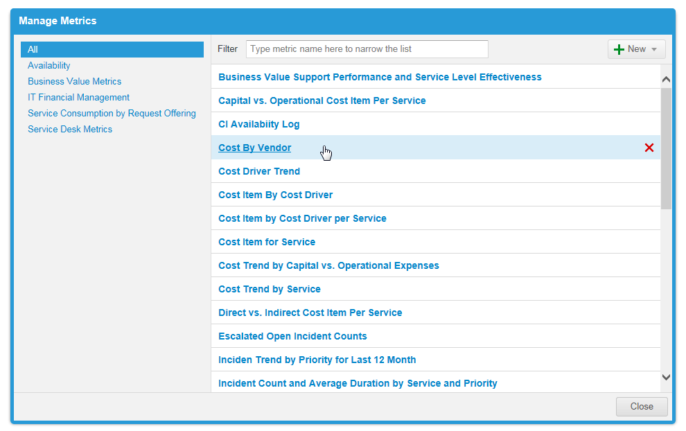Open CI Availability Log metric
The height and width of the screenshot is (431, 686).
pos(258,125)
